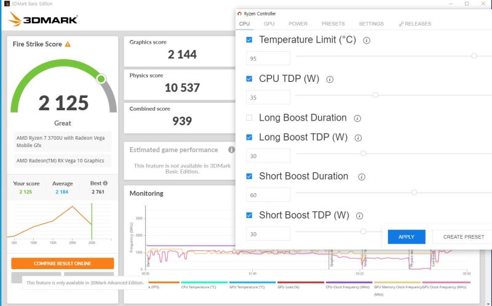This screenshot has height=306, width=492.
Task: Click the Fire Strike Score warning icon
Action: pyautogui.click(x=68, y=44)
